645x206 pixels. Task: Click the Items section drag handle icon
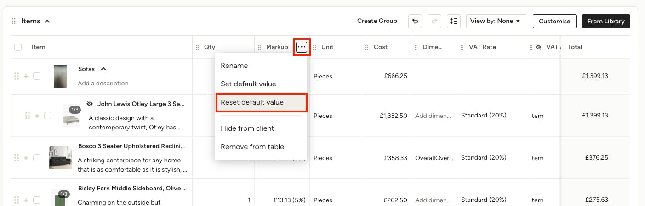click(14, 21)
